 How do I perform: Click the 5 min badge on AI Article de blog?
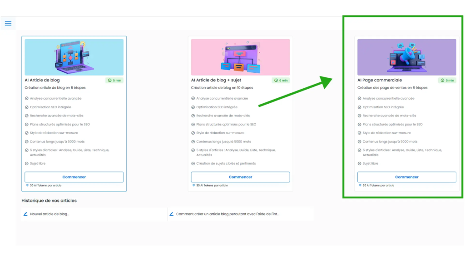click(x=114, y=81)
